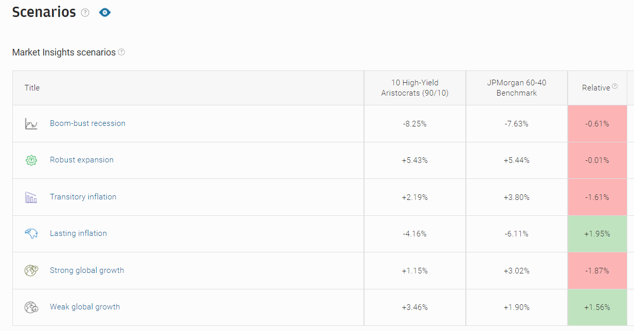
Task: Click the green +1.95% relative cell
Action: tap(597, 234)
